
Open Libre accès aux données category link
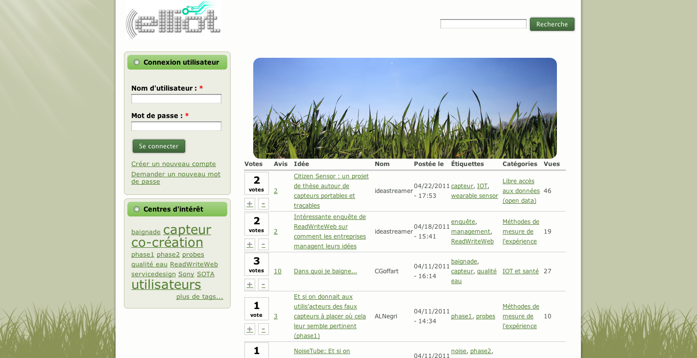click(x=521, y=191)
